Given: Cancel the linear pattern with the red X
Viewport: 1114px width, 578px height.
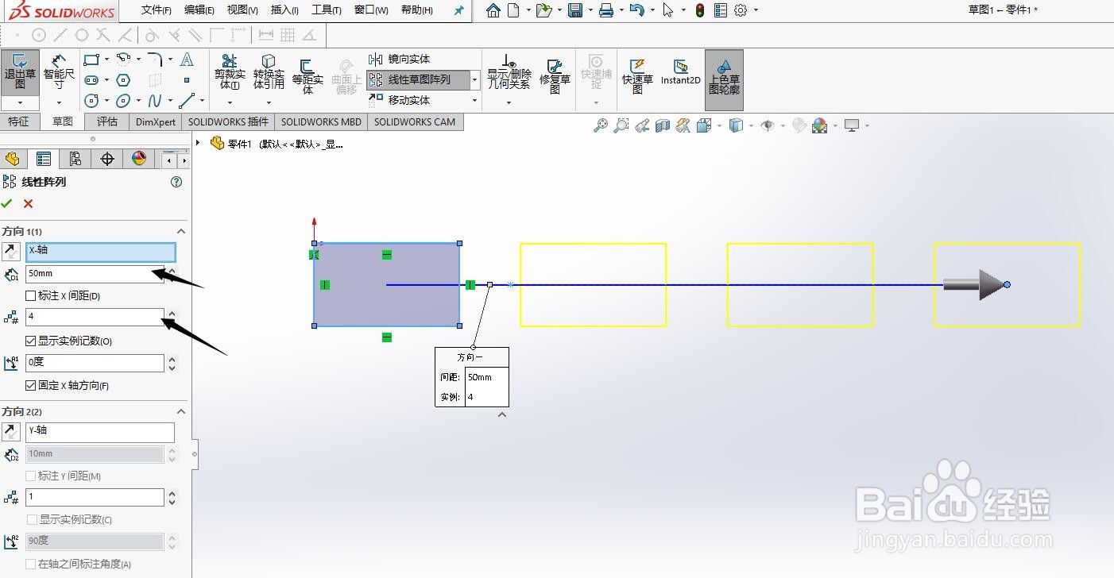Looking at the screenshot, I should click(x=29, y=204).
